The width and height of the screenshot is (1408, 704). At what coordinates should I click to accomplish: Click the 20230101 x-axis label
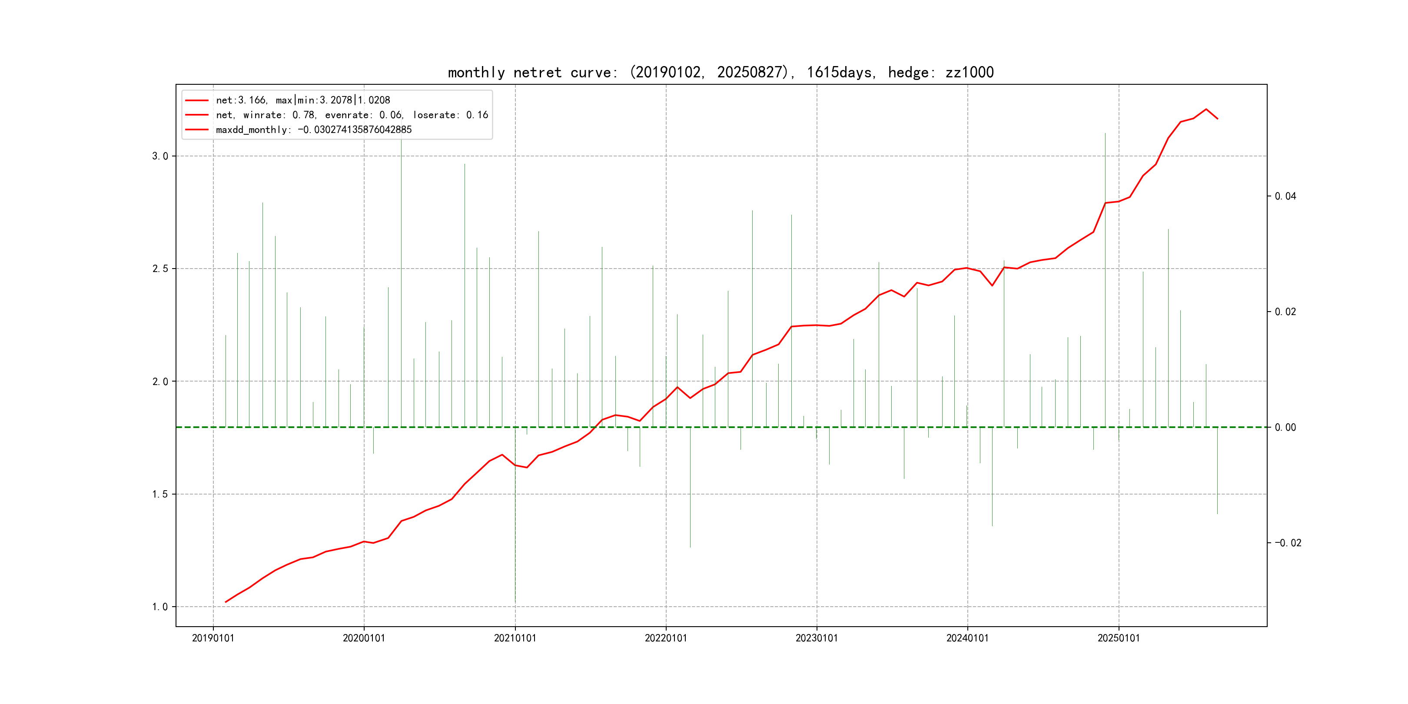(817, 638)
